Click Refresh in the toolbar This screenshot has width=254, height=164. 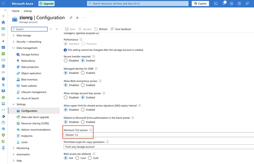[x=101, y=29]
